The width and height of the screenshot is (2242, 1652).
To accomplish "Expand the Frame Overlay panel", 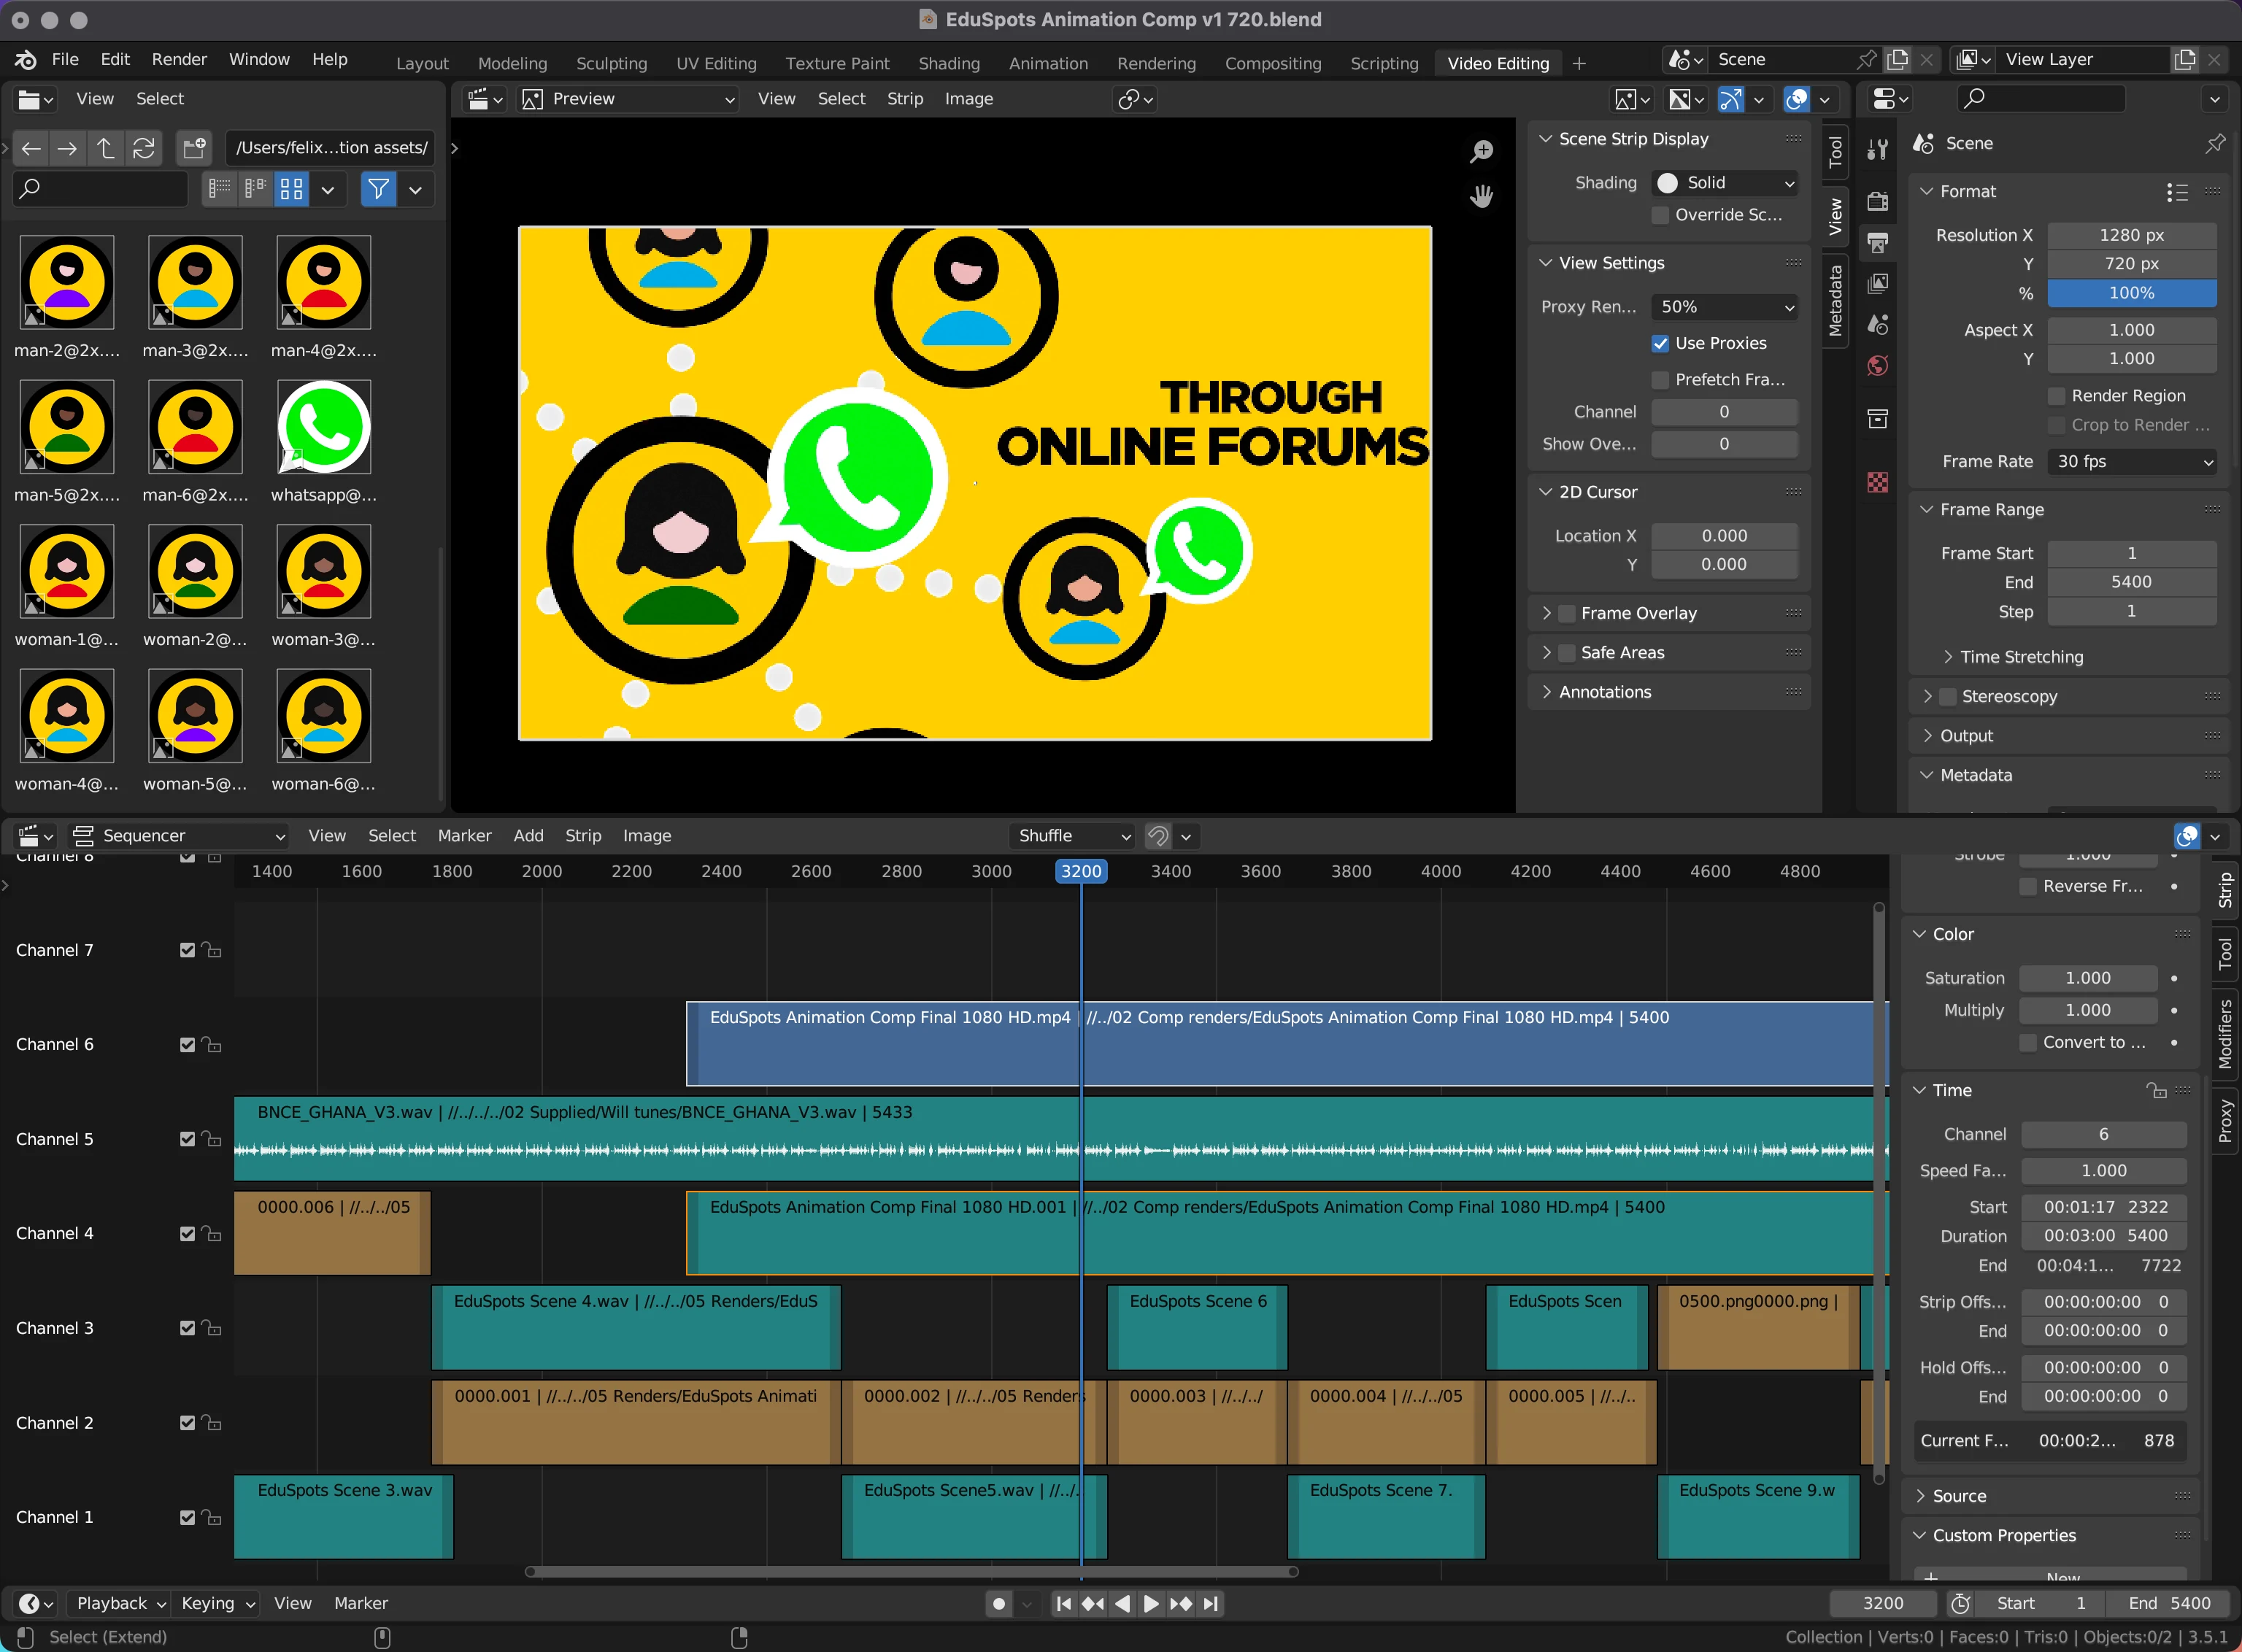I will click(1547, 613).
